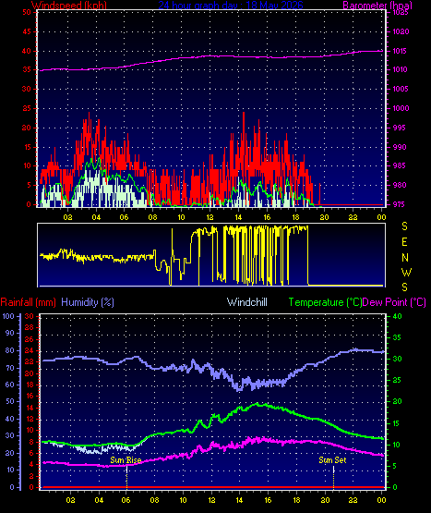Click hour 06 on the temperature chart axis
Screen dimensions: 431x513
[x=126, y=500]
